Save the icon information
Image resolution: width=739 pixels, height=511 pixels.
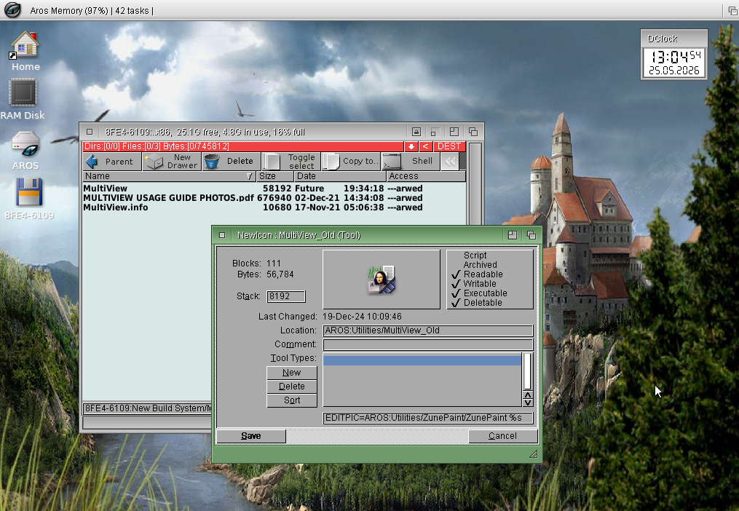tap(250, 436)
